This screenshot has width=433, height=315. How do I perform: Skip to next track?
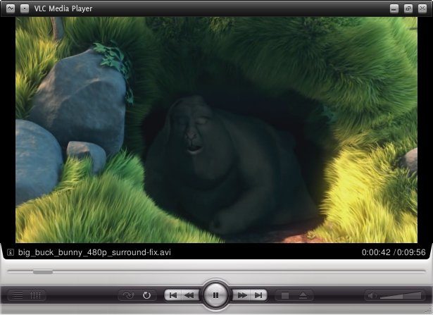[x=258, y=295]
